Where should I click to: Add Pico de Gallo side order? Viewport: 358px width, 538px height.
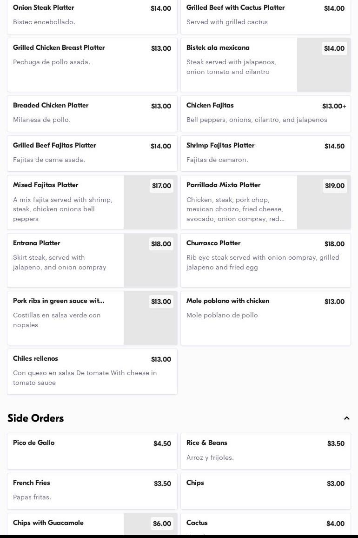point(92,451)
